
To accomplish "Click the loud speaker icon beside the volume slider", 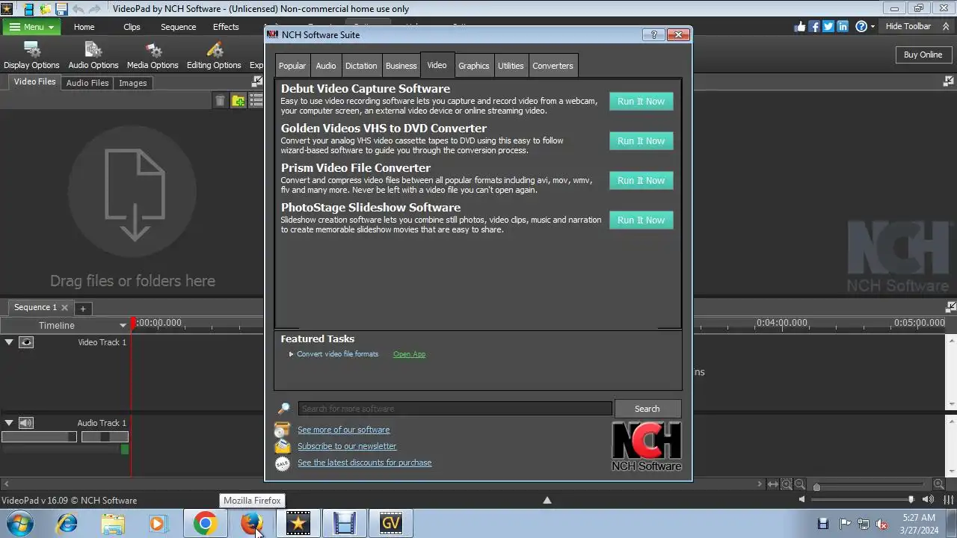I will point(928,499).
